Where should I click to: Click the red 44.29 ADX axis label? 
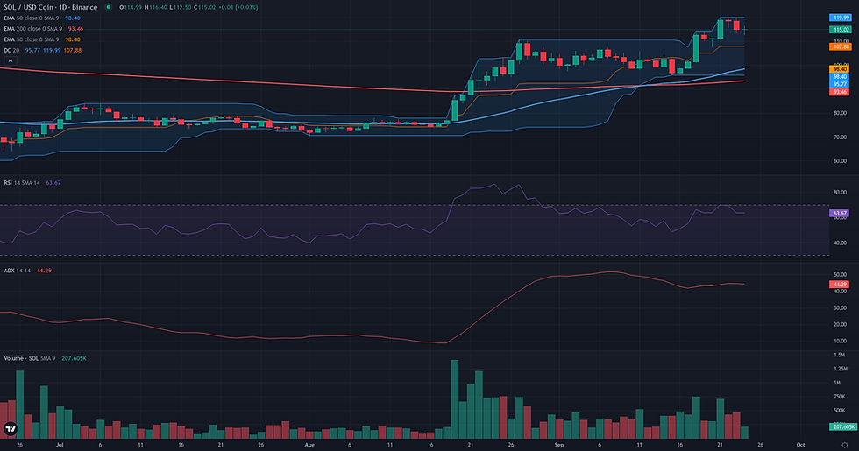pos(840,284)
